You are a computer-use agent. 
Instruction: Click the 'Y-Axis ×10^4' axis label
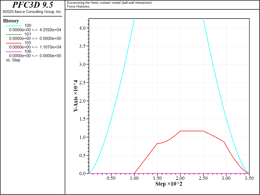click(75, 96)
